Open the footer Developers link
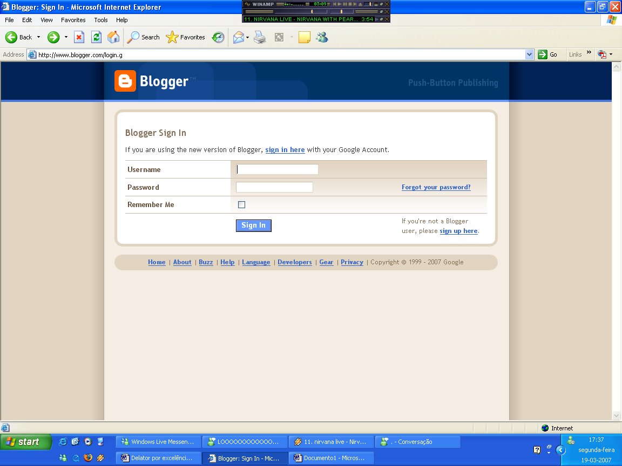This screenshot has height=466, width=622. click(x=295, y=262)
